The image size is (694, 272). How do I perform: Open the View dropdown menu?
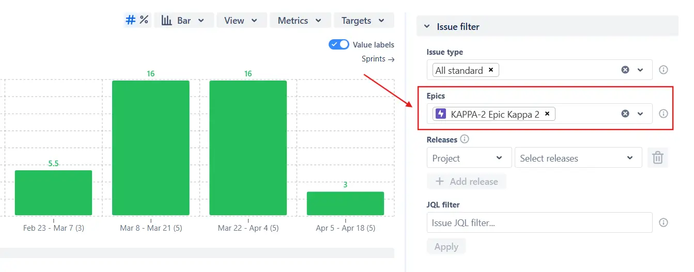point(241,21)
